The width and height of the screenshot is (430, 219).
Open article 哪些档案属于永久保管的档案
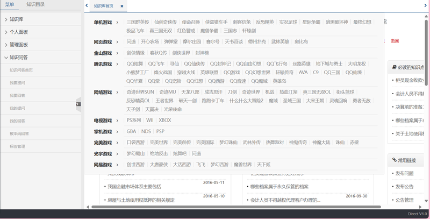(279, 187)
